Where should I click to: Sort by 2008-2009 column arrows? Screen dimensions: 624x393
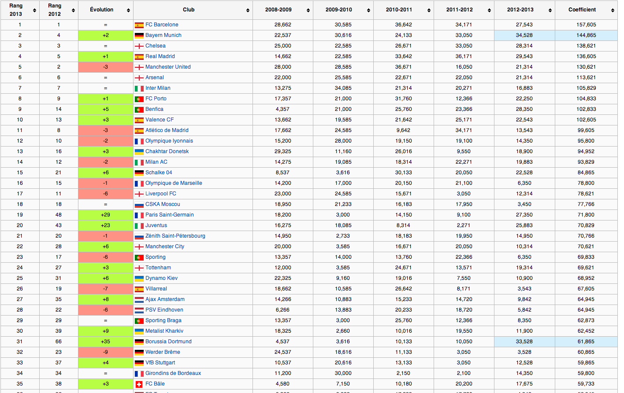tap(308, 10)
